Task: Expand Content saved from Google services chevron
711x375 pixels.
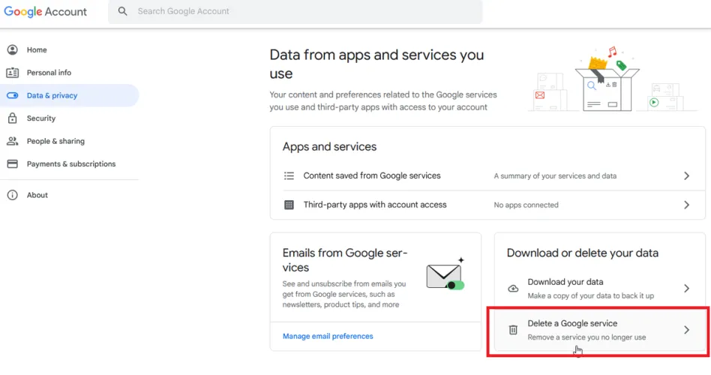Action: tap(686, 176)
